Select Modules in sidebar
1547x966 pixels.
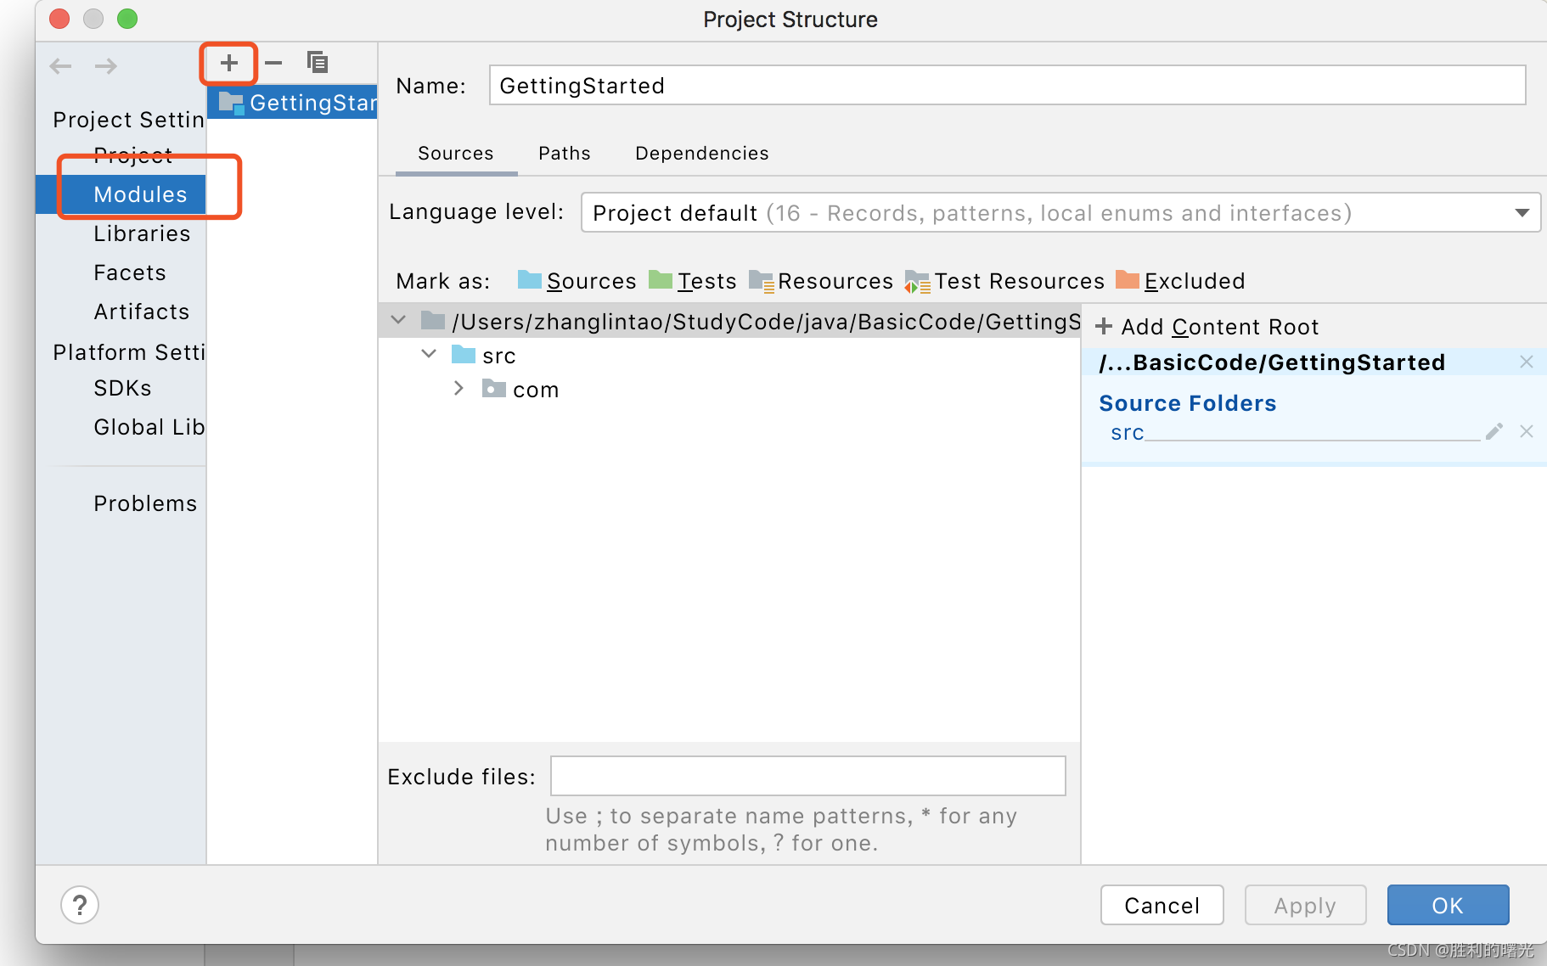pos(121,194)
